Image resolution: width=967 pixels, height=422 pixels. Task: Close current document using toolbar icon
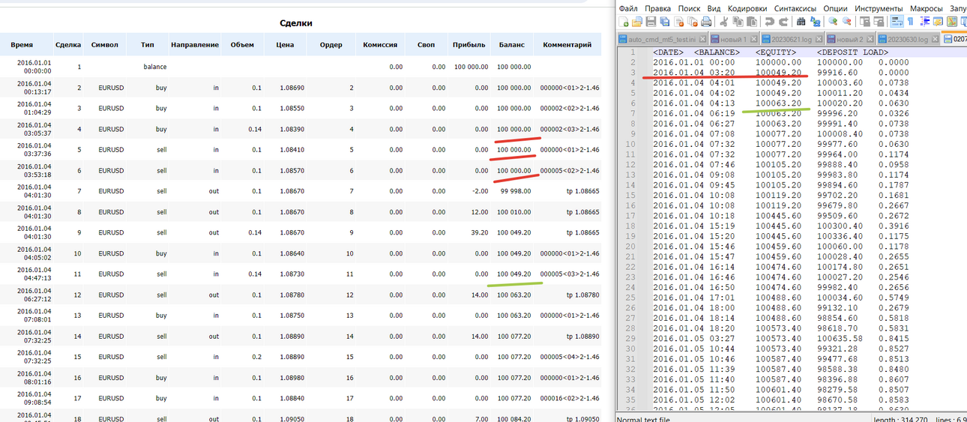679,22
